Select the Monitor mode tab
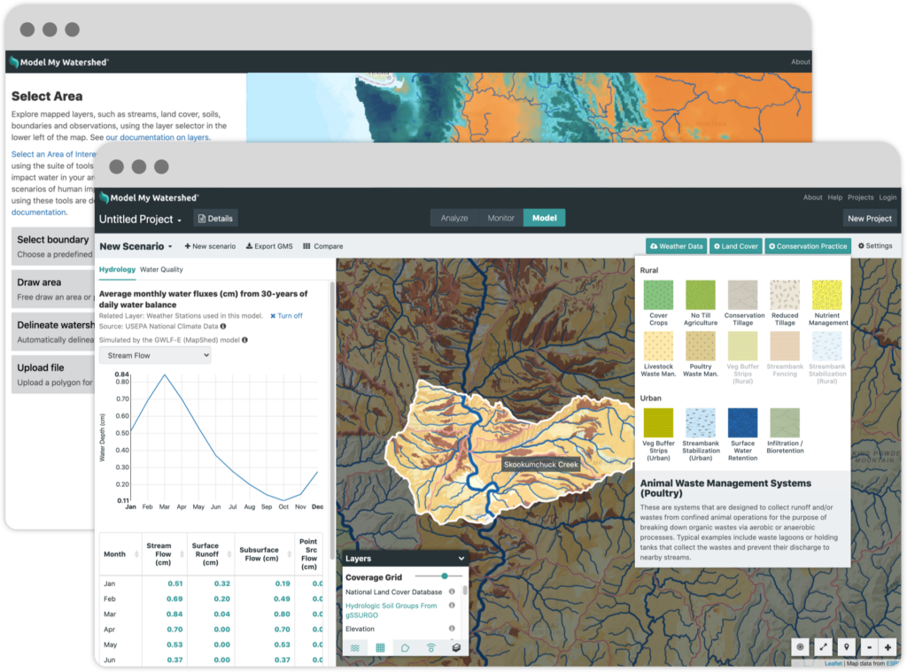This screenshot has width=907, height=672. 501,217
